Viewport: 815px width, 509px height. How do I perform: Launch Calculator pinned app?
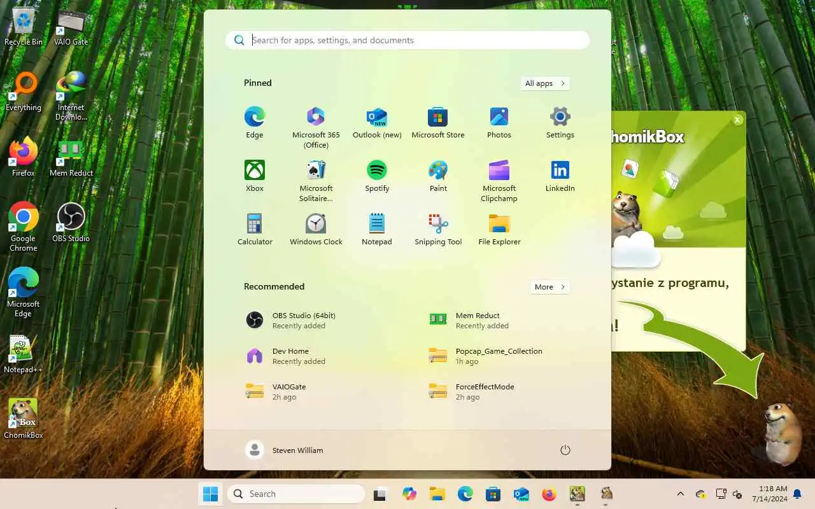[x=255, y=230]
